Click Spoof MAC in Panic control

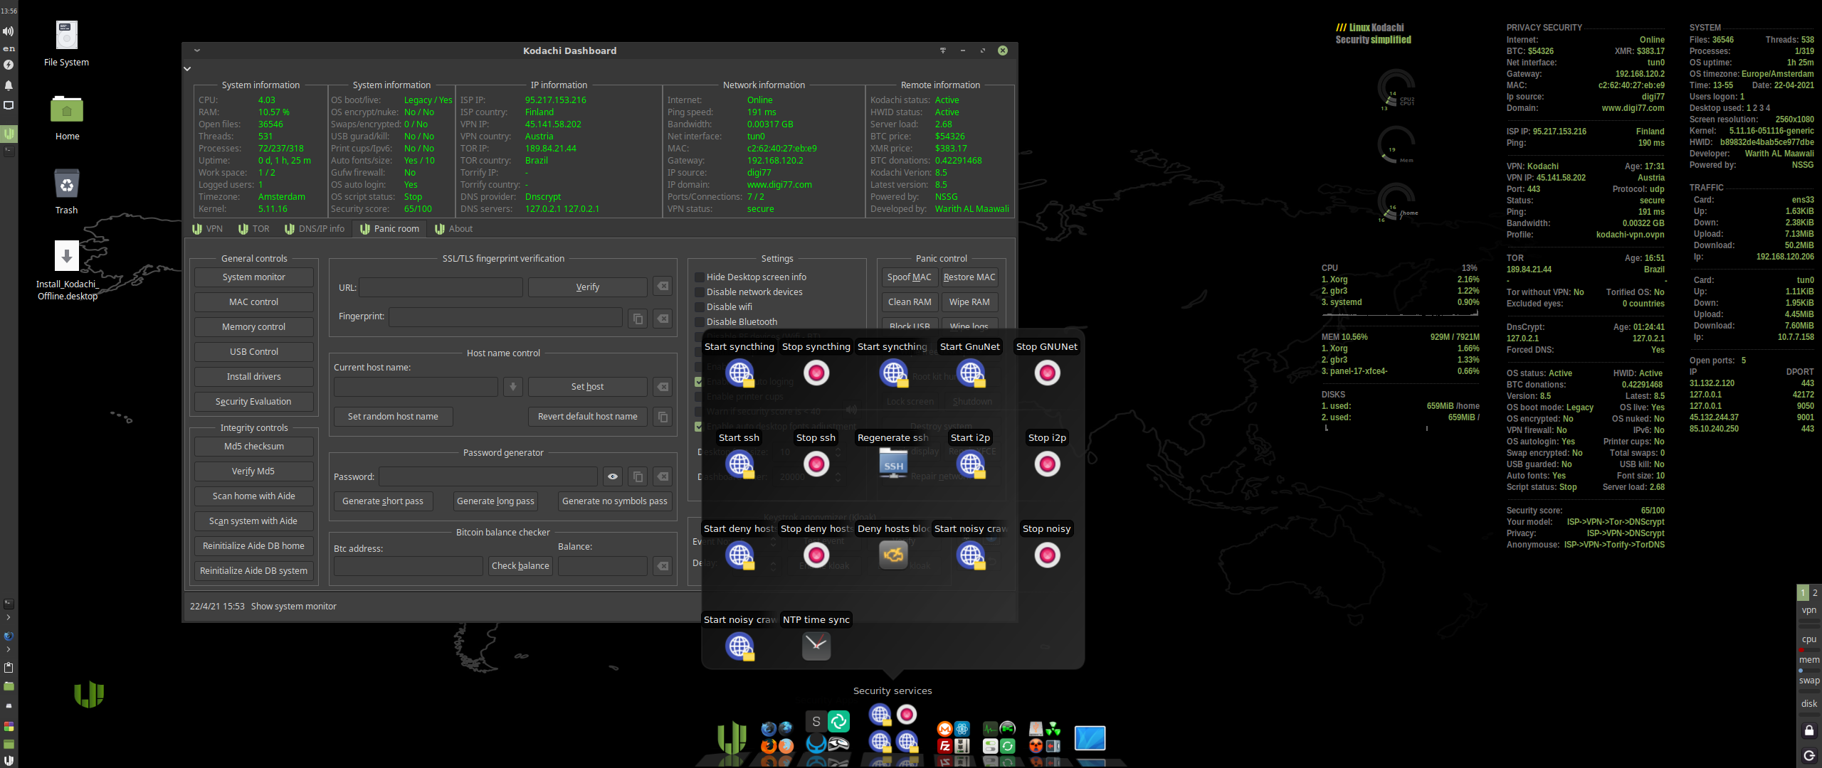pyautogui.click(x=910, y=277)
